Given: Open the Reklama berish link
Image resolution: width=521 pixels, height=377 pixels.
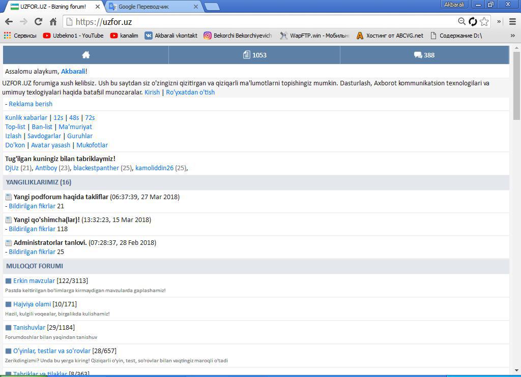Looking at the screenshot, I should 31,104.
